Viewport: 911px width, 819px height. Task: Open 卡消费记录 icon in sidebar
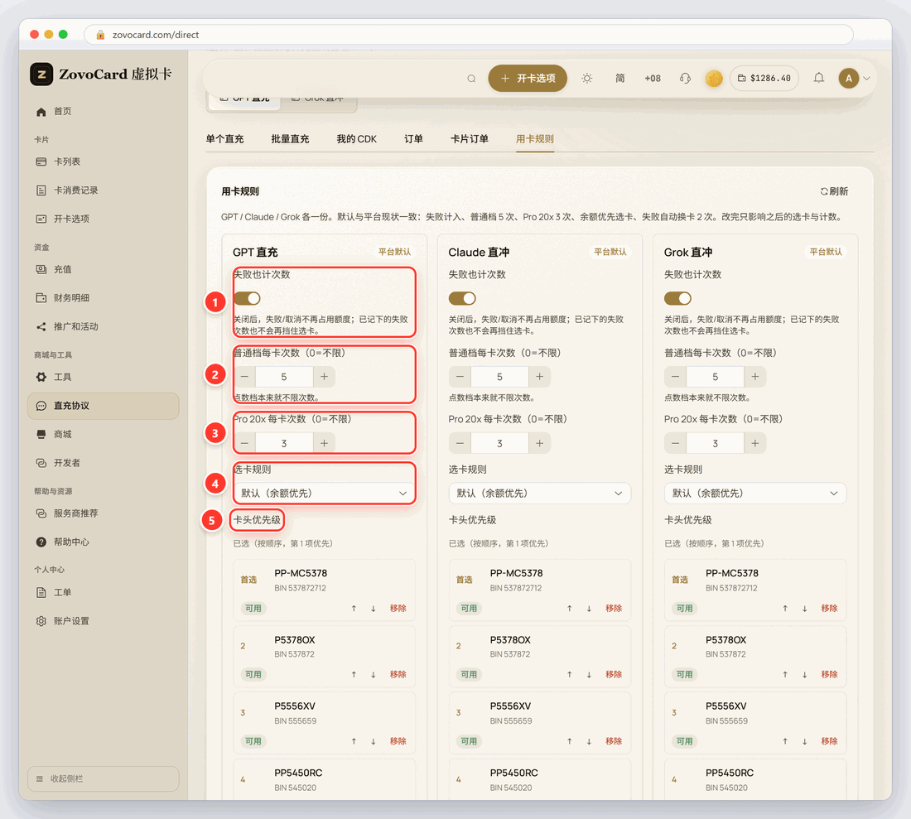tap(41, 190)
